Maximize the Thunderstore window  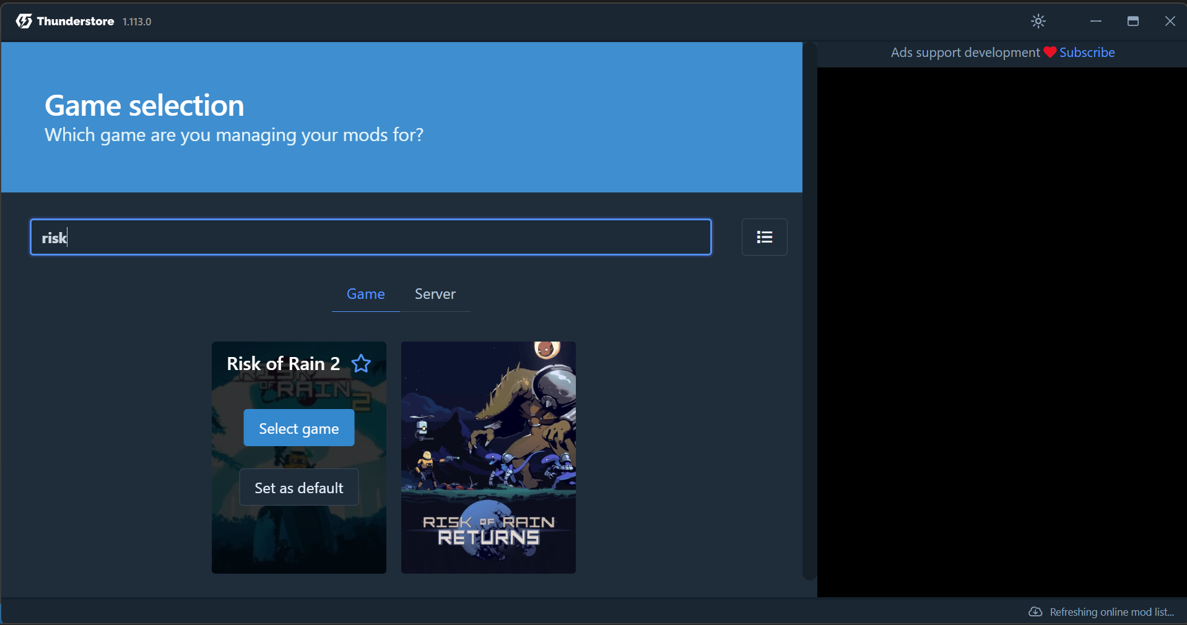[1133, 21]
